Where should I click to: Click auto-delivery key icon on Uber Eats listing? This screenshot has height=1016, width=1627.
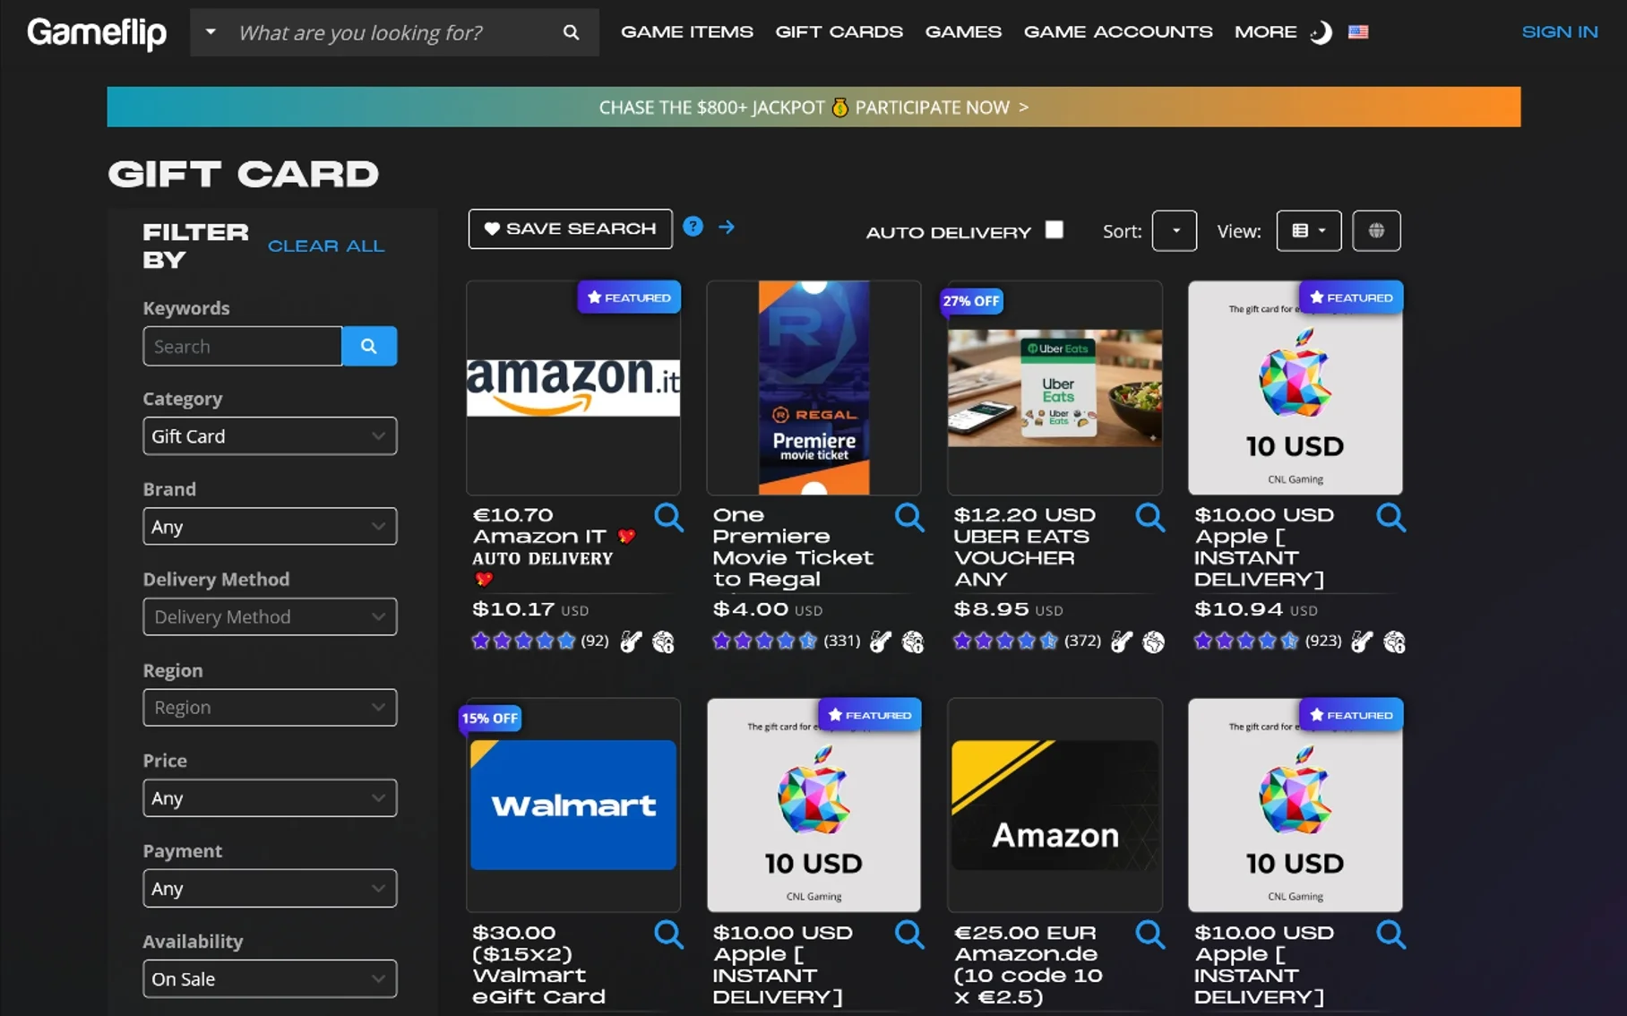coord(1121,641)
